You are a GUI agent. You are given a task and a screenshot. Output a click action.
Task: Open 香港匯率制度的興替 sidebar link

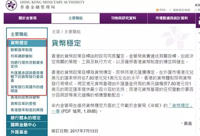coord(27,110)
